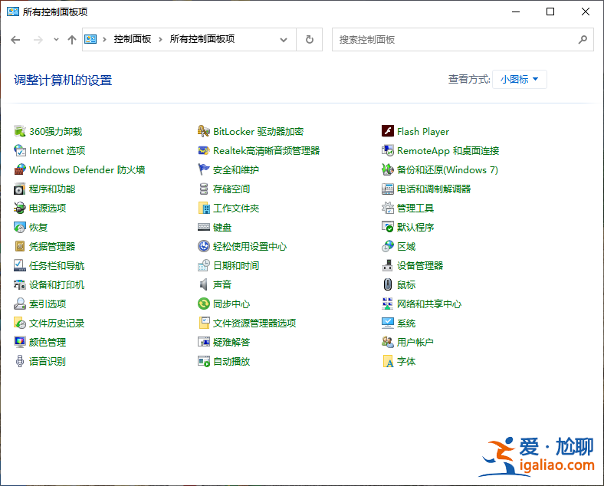This screenshot has width=604, height=486.
Task: Expand the chevron before 控制面板 breadcrumb
Action: coord(104,39)
